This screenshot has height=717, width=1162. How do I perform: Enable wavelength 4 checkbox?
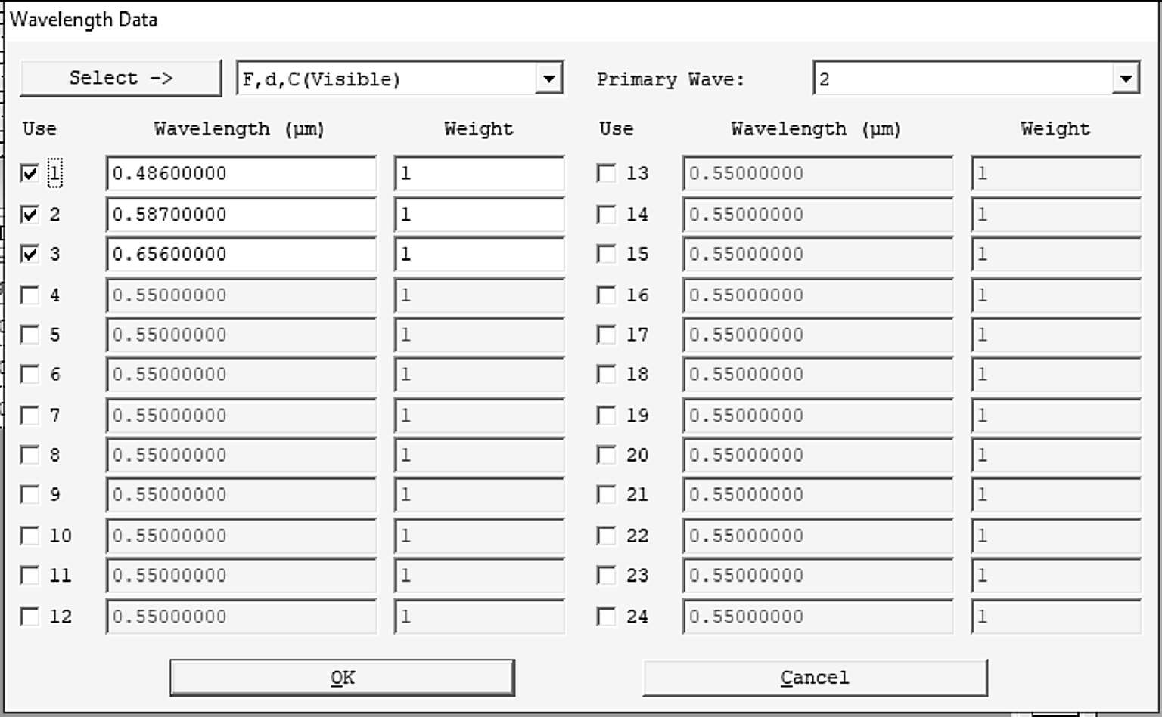(30, 295)
